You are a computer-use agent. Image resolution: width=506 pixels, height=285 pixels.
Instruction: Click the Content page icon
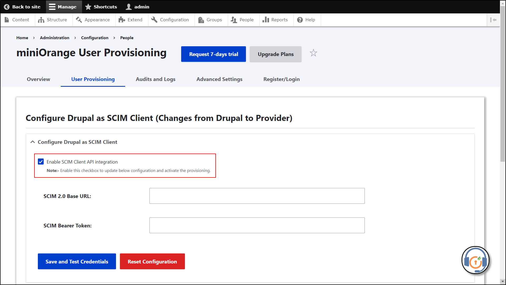click(x=7, y=20)
